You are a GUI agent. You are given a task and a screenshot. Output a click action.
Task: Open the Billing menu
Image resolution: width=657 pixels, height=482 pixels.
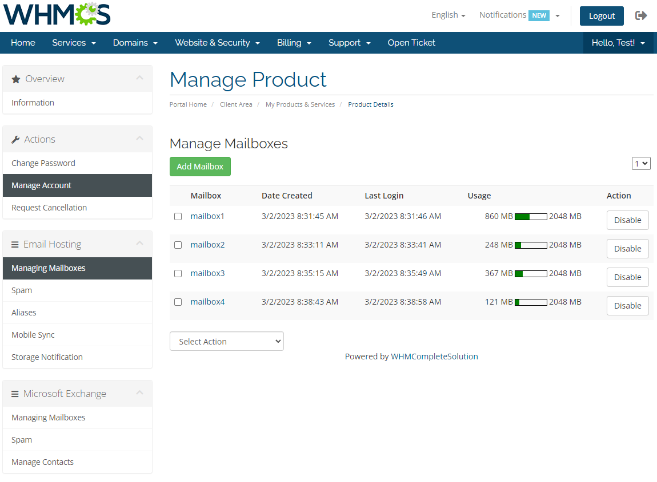click(x=294, y=43)
